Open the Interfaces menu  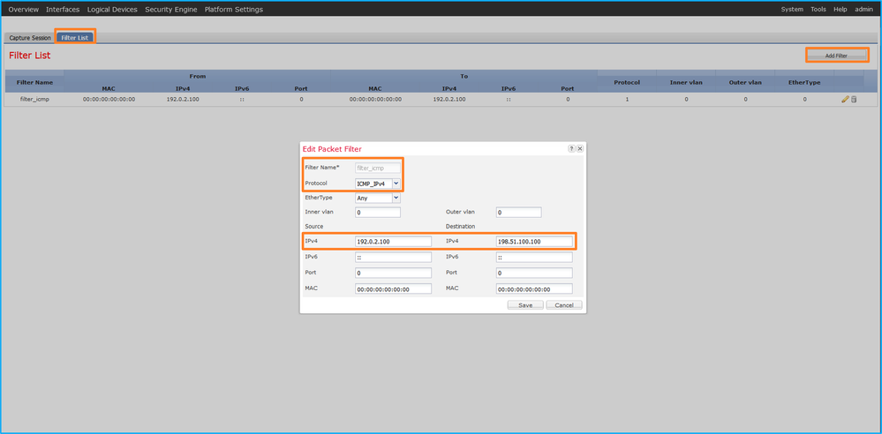tap(63, 9)
